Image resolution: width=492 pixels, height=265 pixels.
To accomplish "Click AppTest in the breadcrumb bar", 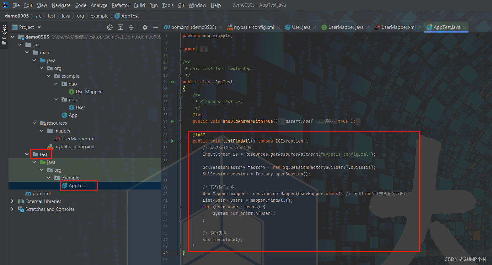I will click(x=127, y=16).
